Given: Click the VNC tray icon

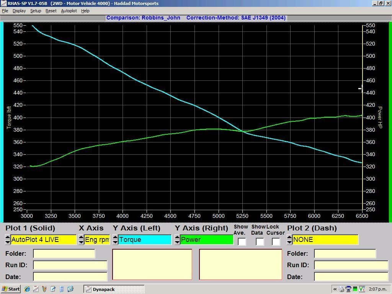Looking at the screenshot, I should [x=362, y=289].
